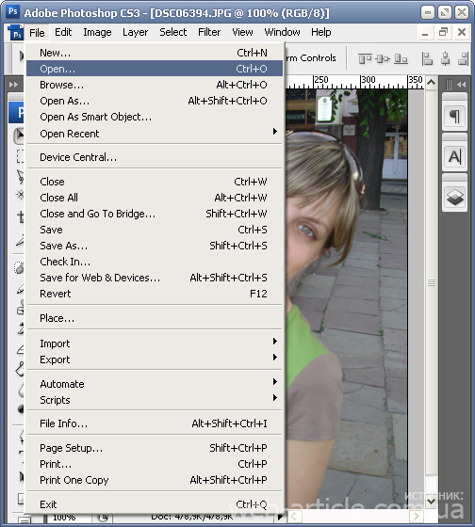
Task: Select Save for Web & Devices...
Action: coord(155,278)
